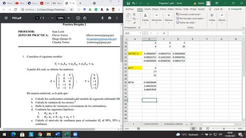Click the Insert Function fx icon
The image size is (246, 138).
[164, 33]
